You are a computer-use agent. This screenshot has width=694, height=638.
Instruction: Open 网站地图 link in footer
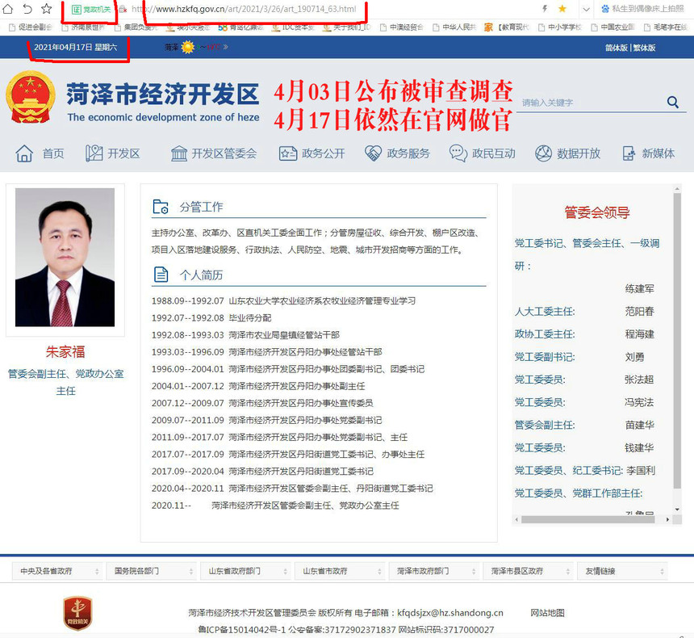tap(547, 613)
